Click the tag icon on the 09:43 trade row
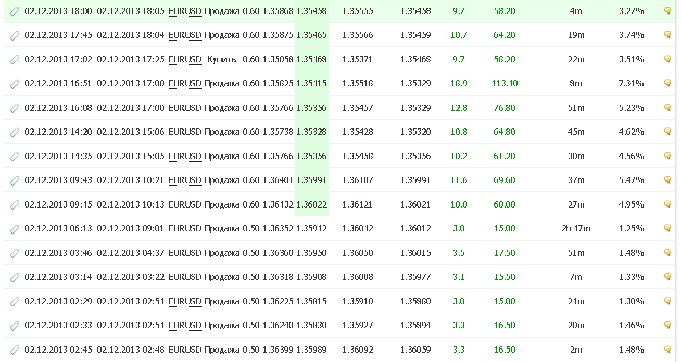The image size is (681, 362). pyautogui.click(x=15, y=180)
